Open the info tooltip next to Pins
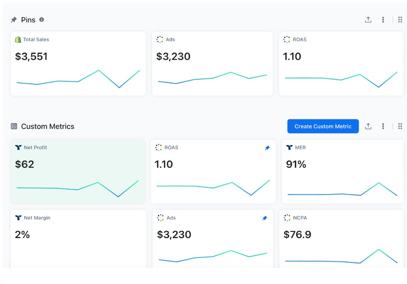The width and height of the screenshot is (407, 284). 41,19
